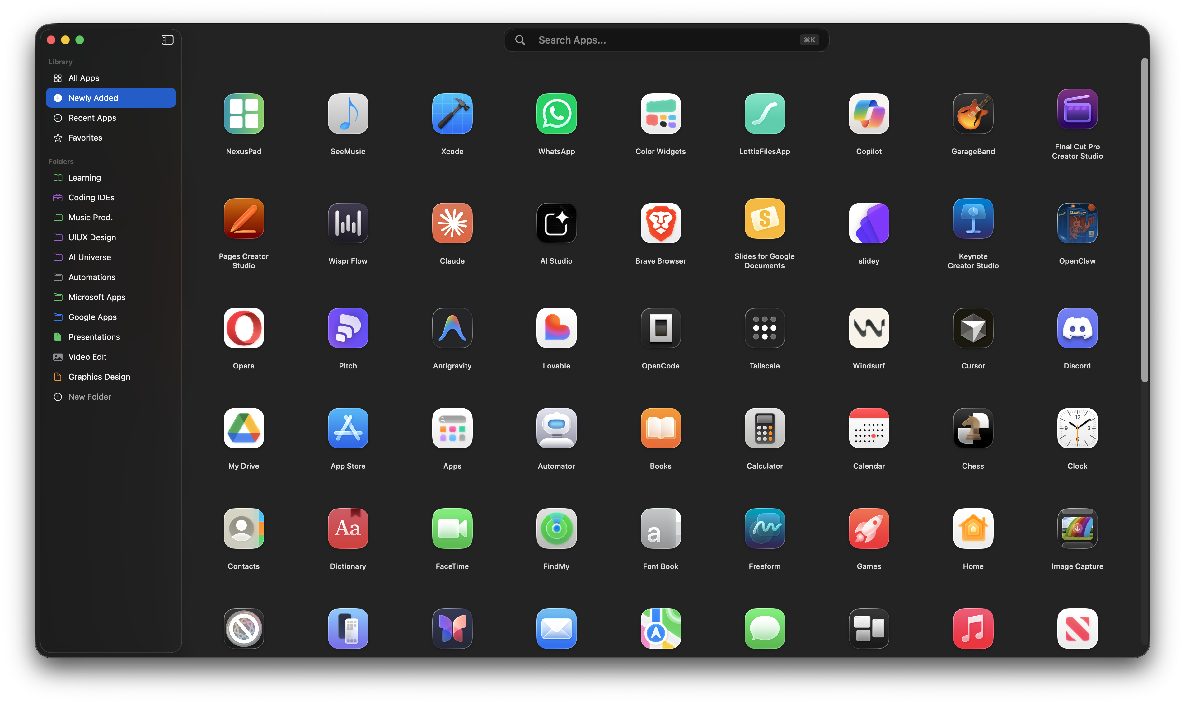Image resolution: width=1185 pixels, height=704 pixels.
Task: Create a New Folder
Action: (89, 397)
